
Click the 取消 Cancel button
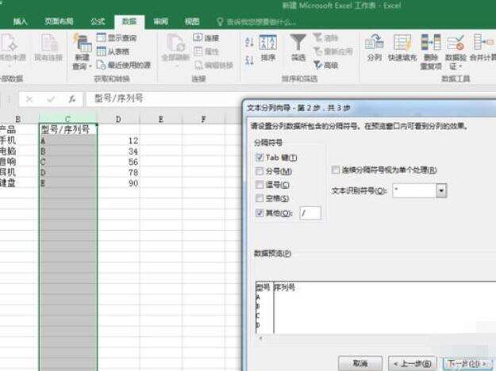tap(360, 363)
